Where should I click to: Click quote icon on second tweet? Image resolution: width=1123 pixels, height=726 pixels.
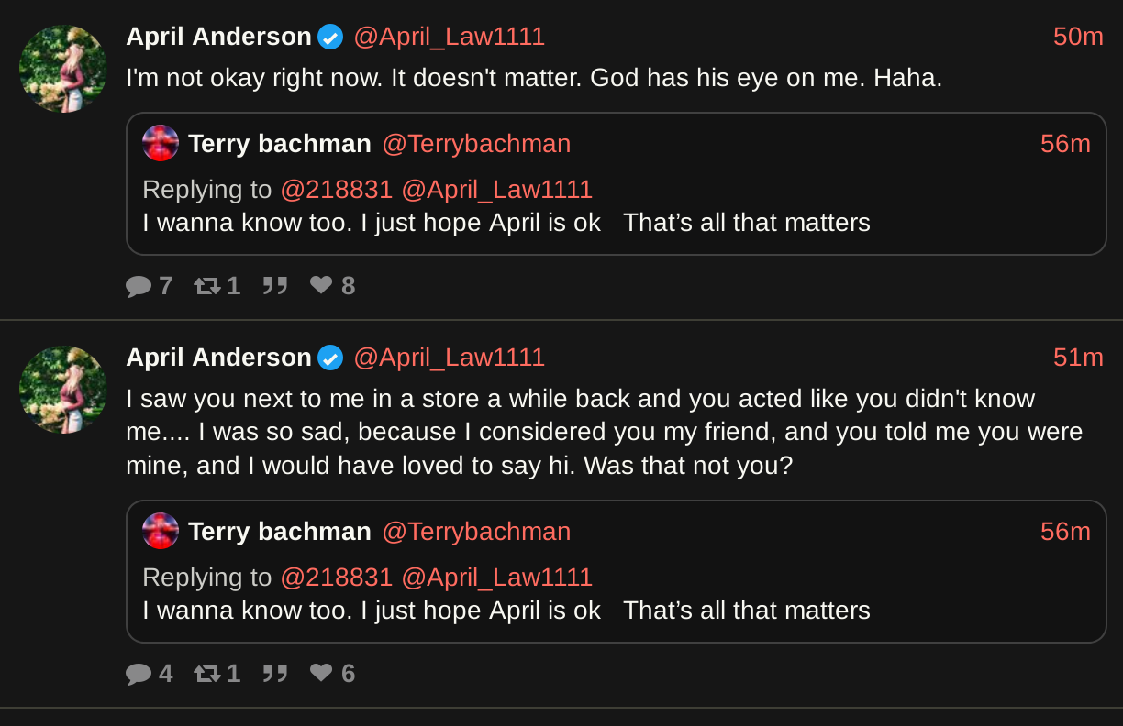point(275,674)
